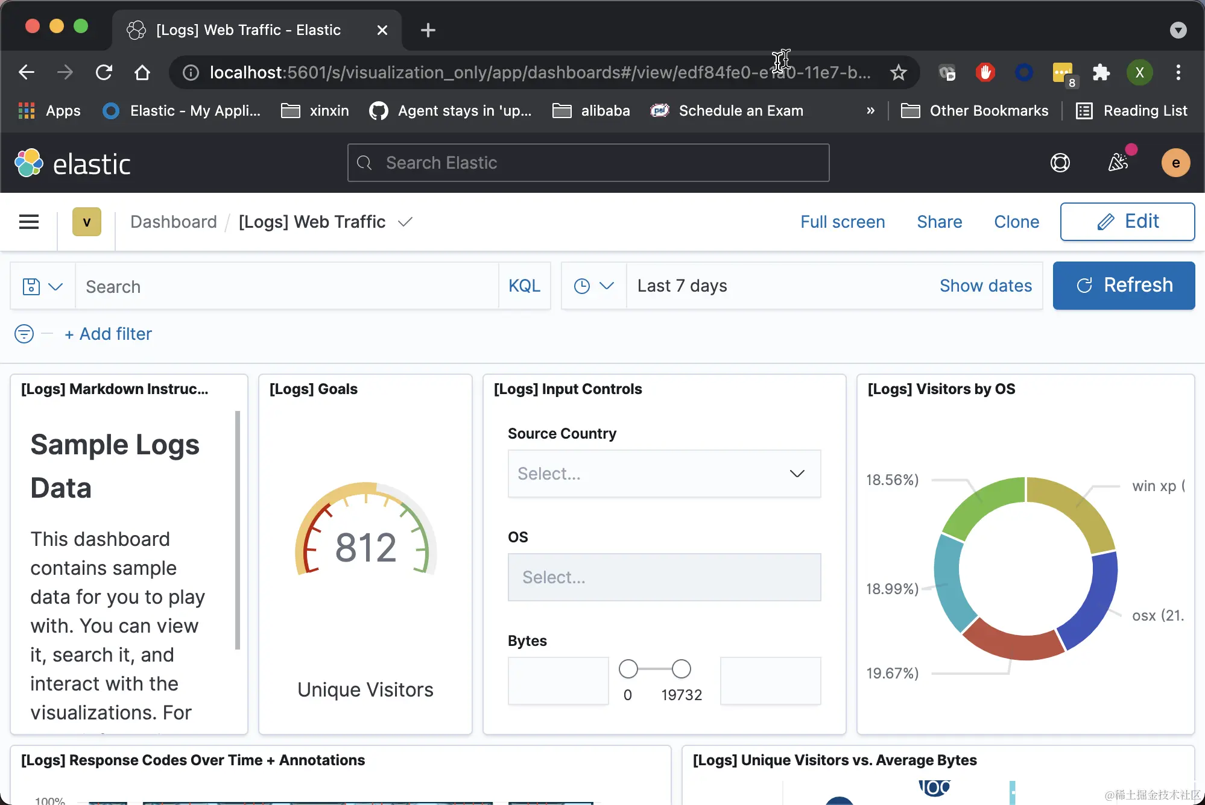
Task: Open the help lifebuoy icon
Action: pyautogui.click(x=1060, y=163)
